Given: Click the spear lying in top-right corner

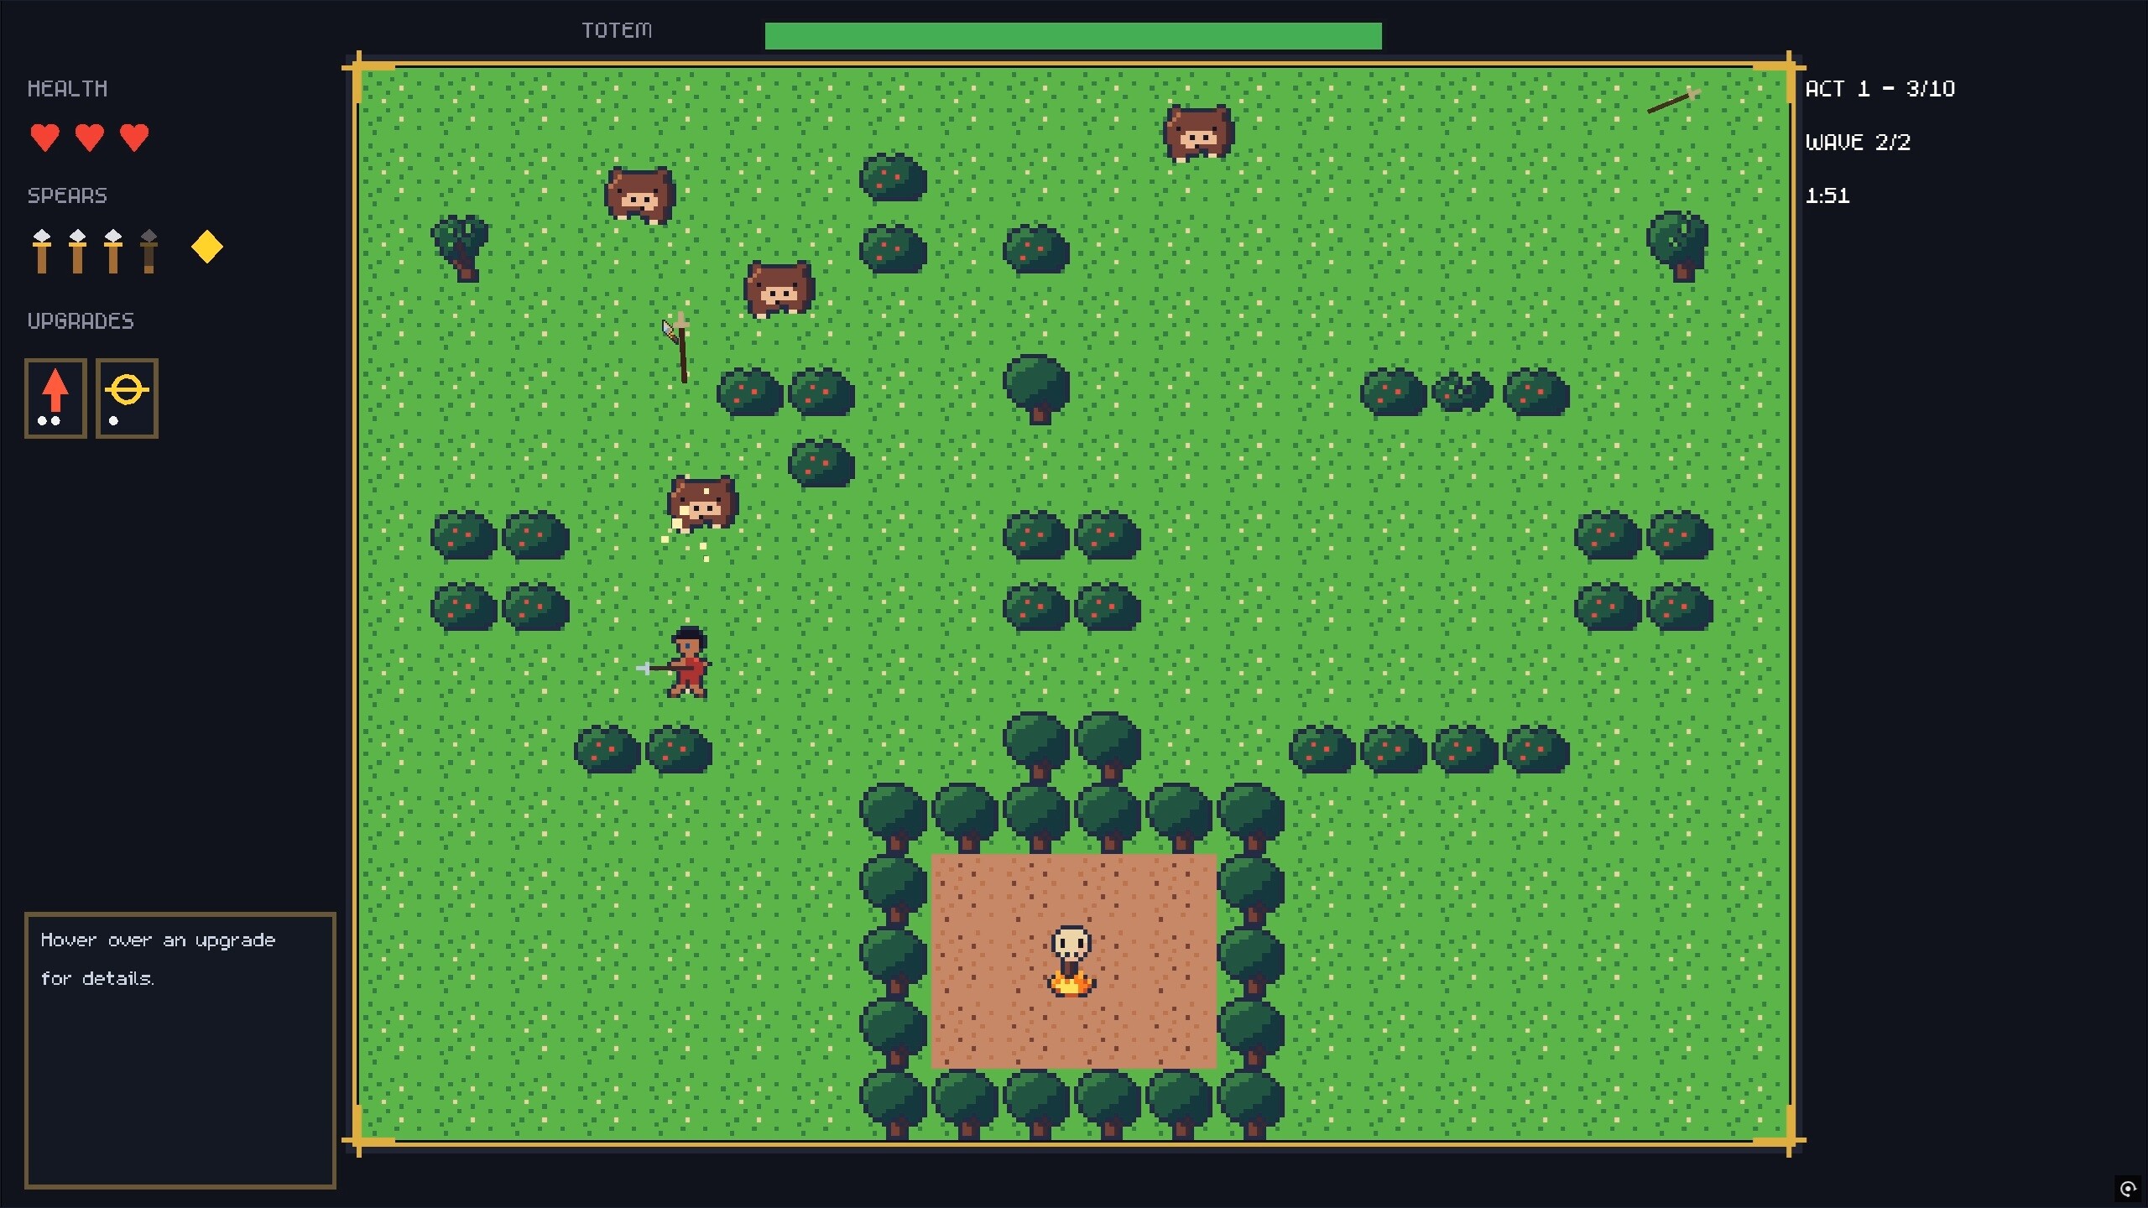Looking at the screenshot, I should click(x=1674, y=101).
